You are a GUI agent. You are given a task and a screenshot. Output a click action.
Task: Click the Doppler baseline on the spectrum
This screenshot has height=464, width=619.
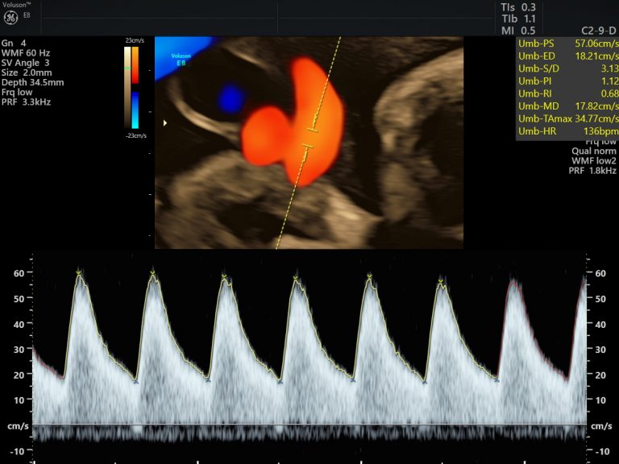coord(309,425)
